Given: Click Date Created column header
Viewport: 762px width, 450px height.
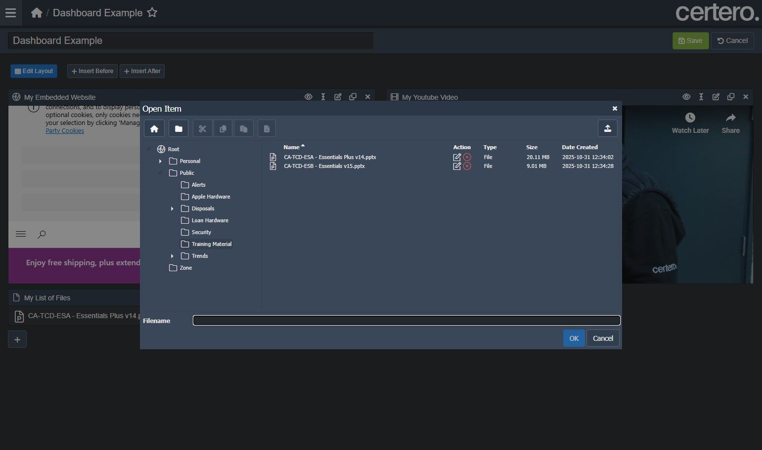Looking at the screenshot, I should pos(580,147).
